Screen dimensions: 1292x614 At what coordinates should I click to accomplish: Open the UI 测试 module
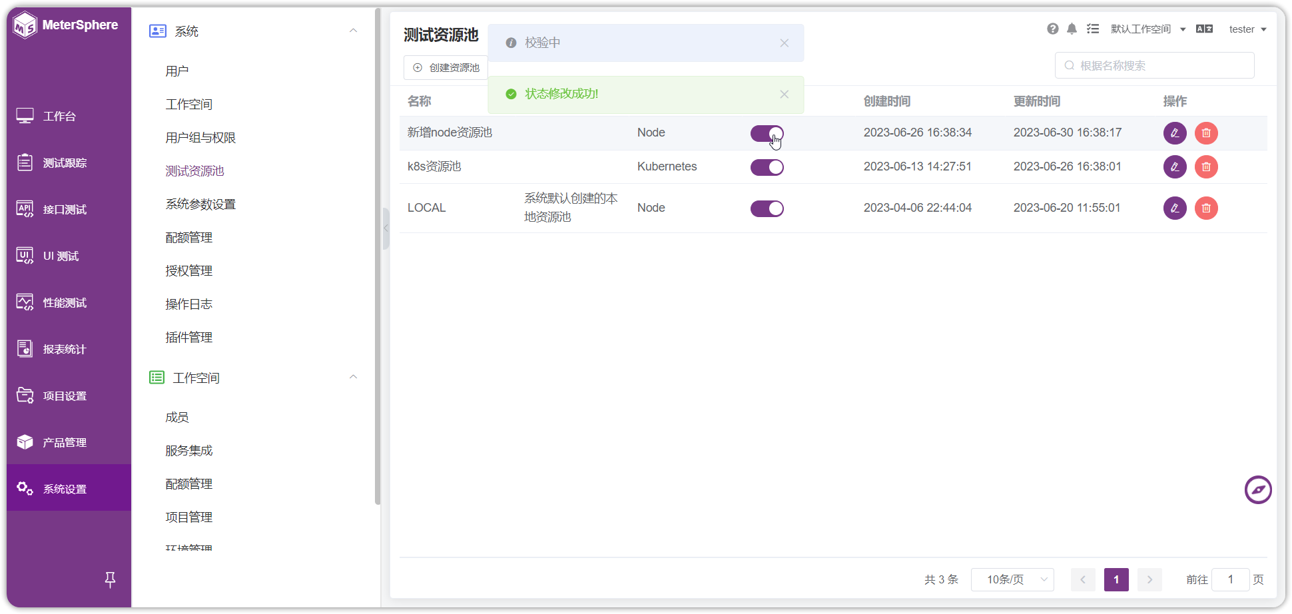(69, 256)
